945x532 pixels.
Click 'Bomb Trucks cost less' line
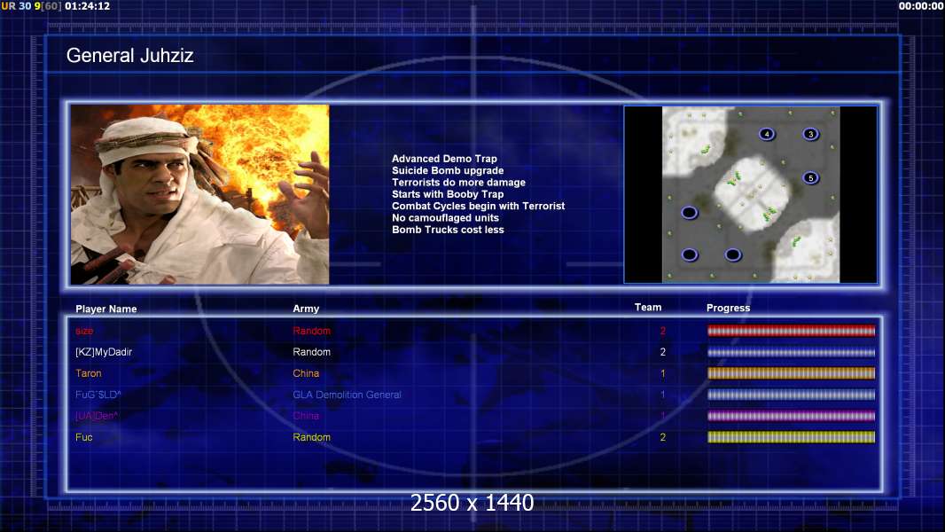pyautogui.click(x=448, y=230)
